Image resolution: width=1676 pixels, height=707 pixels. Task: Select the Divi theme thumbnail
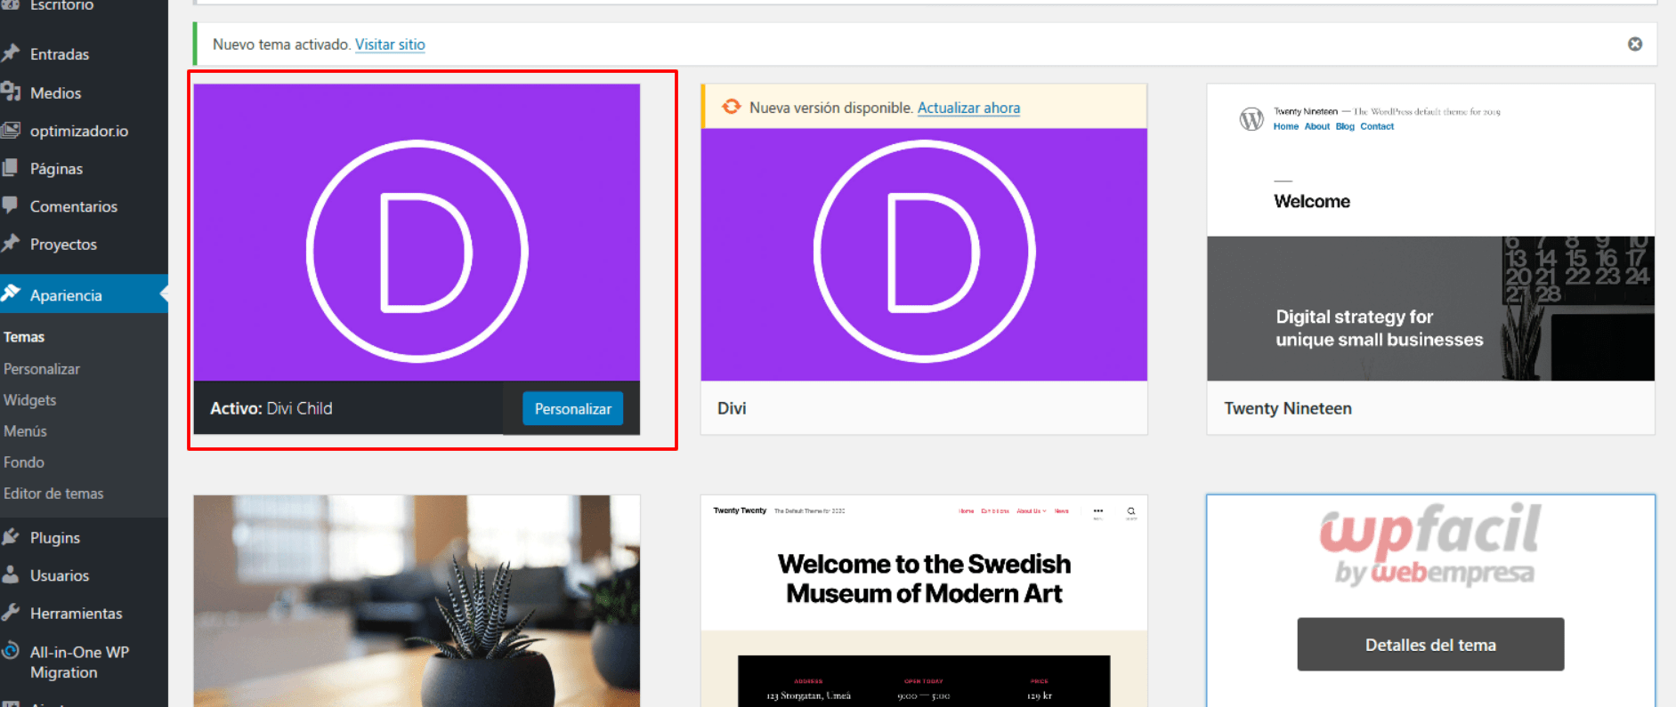pyautogui.click(x=924, y=254)
